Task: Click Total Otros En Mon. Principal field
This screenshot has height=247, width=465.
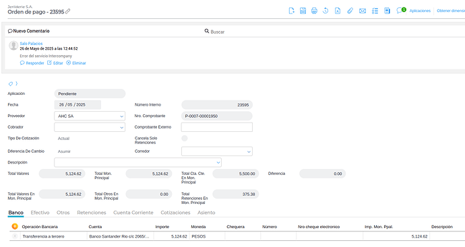Action: point(148,195)
